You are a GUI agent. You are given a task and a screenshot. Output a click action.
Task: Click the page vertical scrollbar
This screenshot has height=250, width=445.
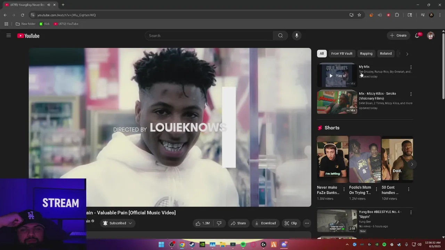pos(443,66)
